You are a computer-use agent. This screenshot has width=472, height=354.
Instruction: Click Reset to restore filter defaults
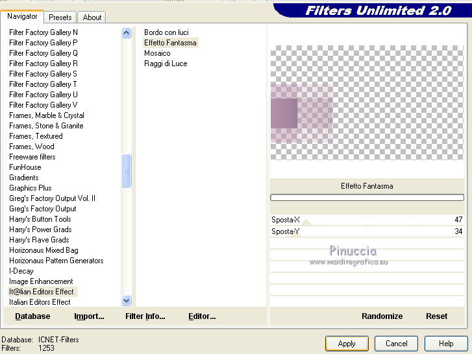[436, 316]
